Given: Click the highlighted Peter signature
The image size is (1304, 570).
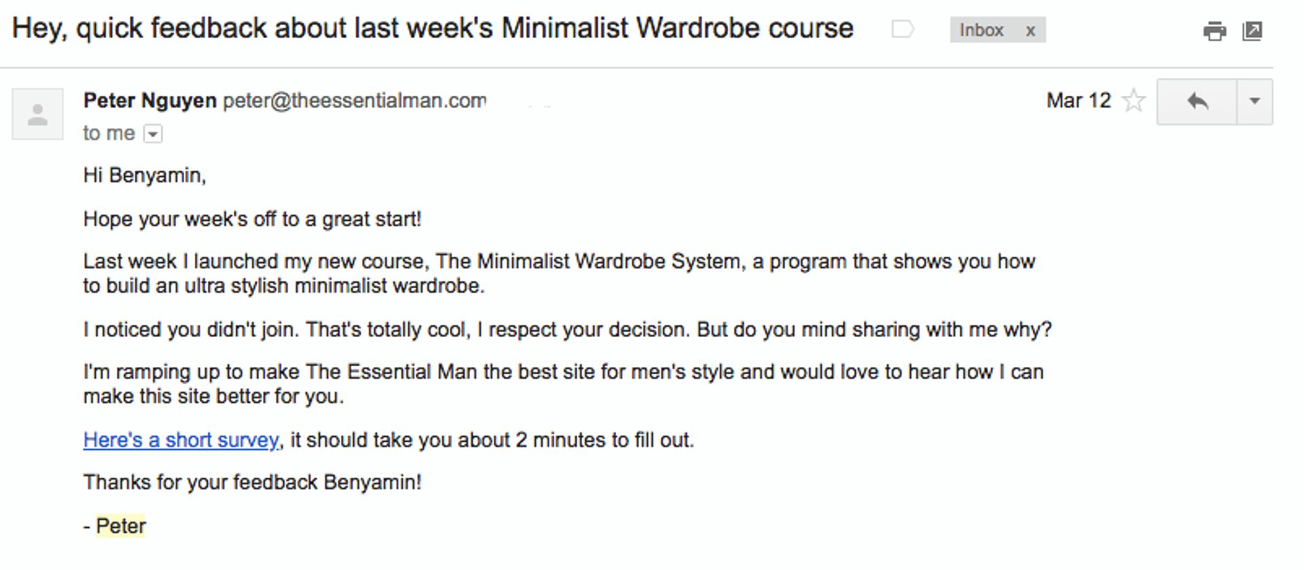Looking at the screenshot, I should coord(121,526).
